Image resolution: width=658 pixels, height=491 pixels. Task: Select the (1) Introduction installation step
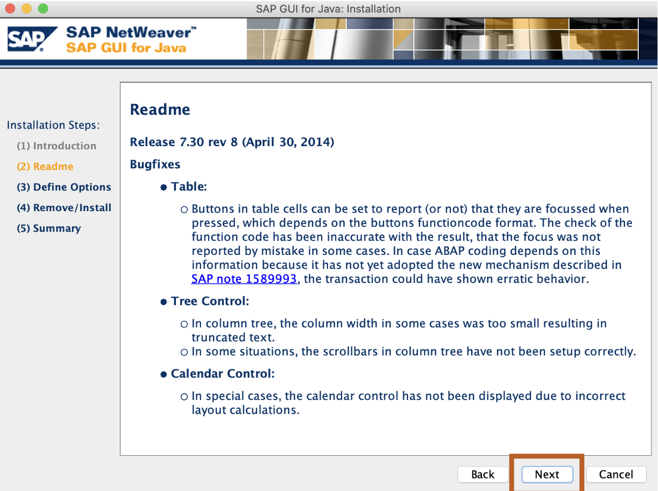[56, 146]
